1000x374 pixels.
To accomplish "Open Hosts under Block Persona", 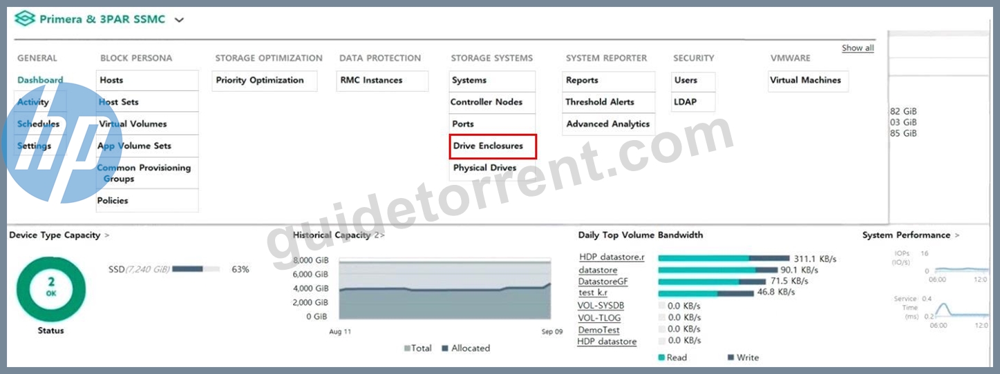I will (147, 80).
